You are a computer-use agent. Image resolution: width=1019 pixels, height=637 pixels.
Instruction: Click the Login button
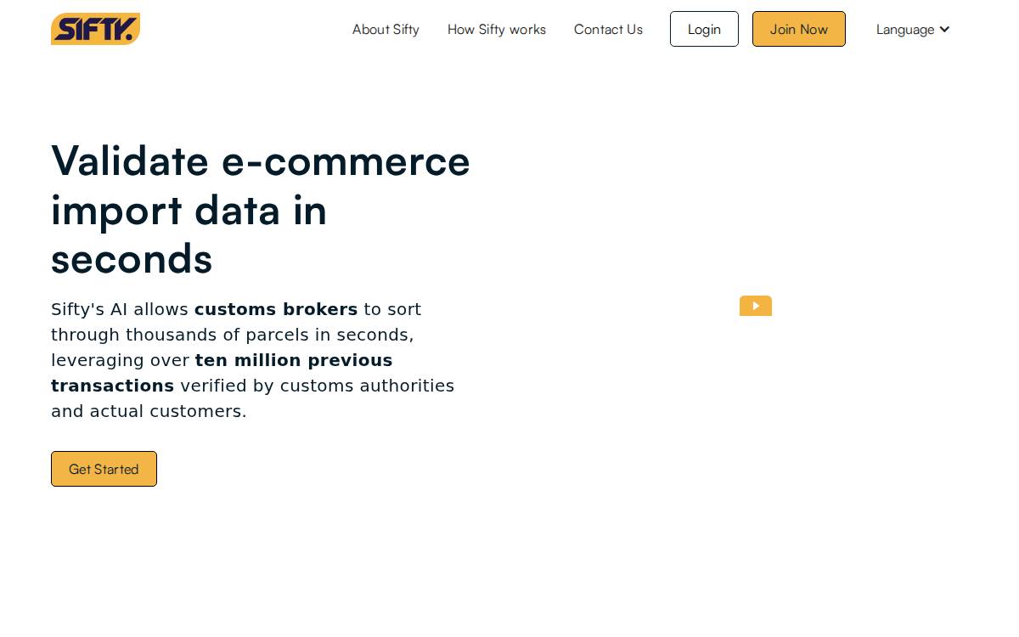point(704,29)
